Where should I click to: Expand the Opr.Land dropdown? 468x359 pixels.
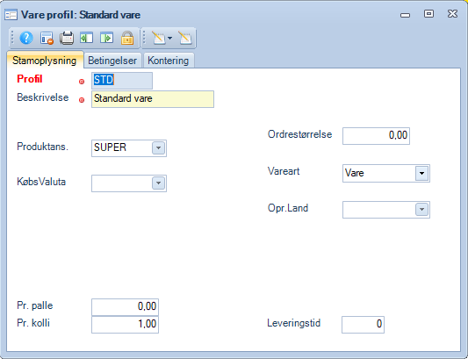pos(421,210)
